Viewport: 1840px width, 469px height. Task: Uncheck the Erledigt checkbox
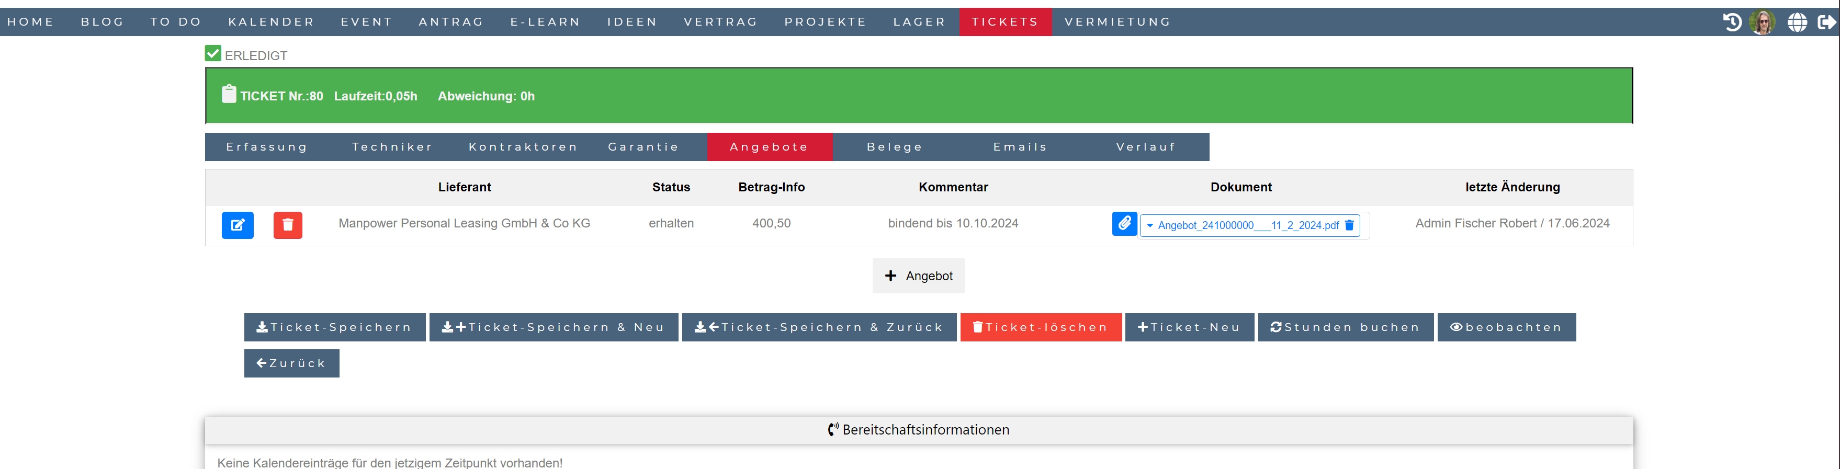[x=213, y=53]
